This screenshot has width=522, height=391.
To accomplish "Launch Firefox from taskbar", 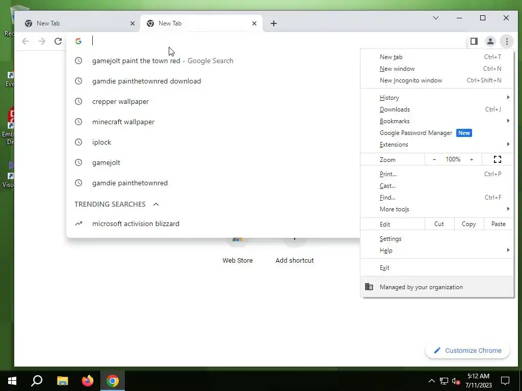I will coord(88,381).
